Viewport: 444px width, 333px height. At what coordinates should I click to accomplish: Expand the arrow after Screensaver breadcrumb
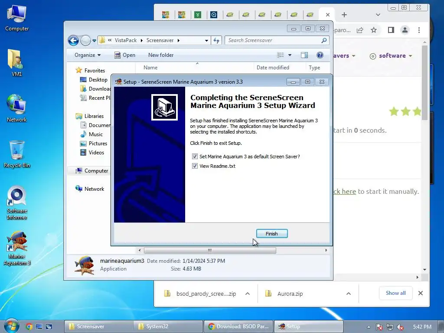pyautogui.click(x=178, y=40)
